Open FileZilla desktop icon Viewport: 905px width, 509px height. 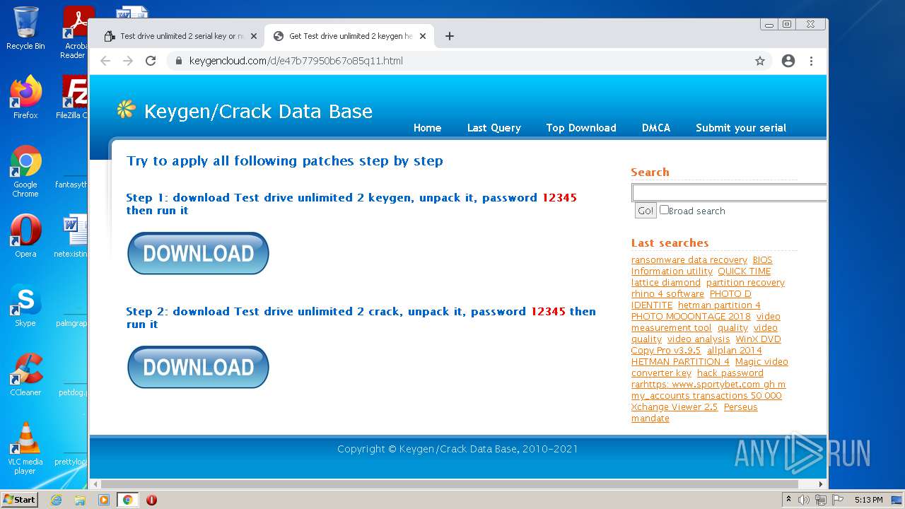coord(73,98)
